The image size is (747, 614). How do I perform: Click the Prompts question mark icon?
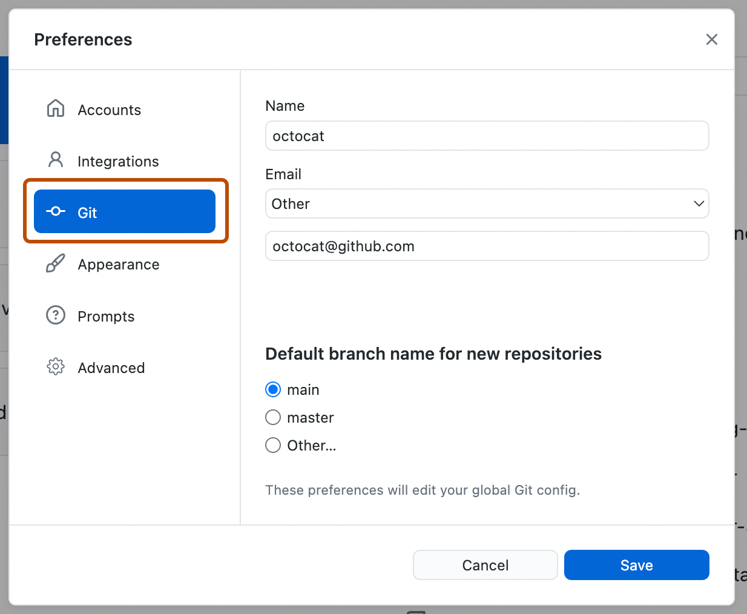coord(56,315)
